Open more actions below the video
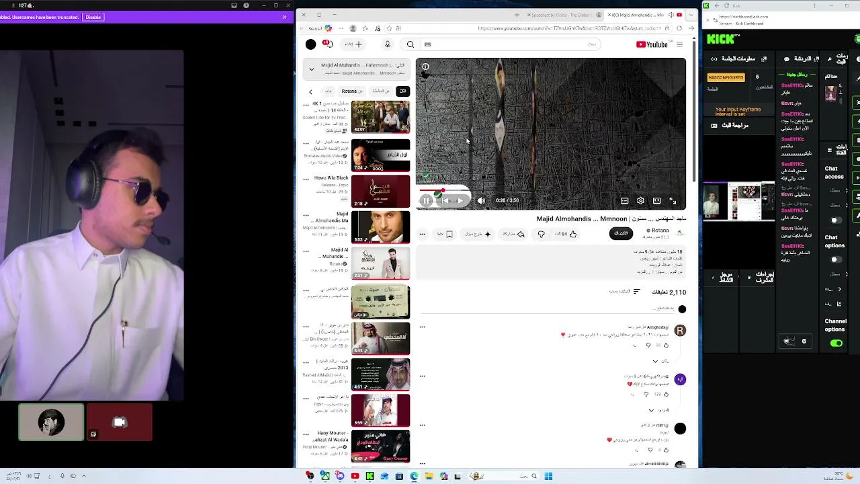 tap(422, 234)
